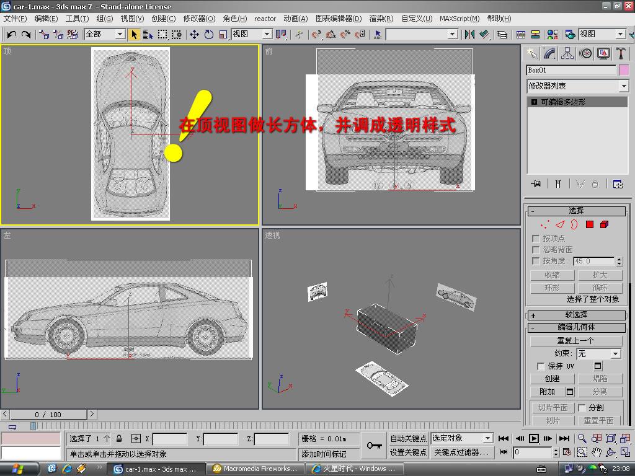
Task: Expand the 可编辑多边形 stack entry
Action: [x=534, y=102]
